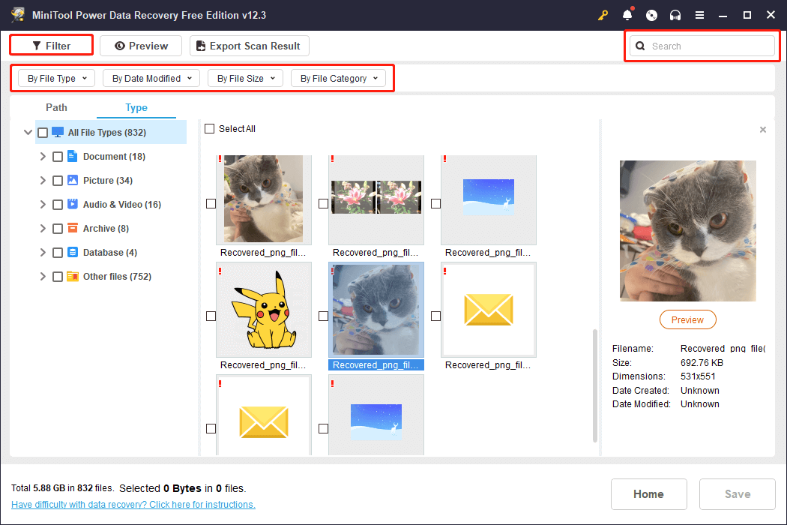Image resolution: width=787 pixels, height=525 pixels.
Task: Select the Pikachu thumbnail
Action: coord(264,310)
